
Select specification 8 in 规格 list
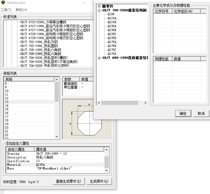pyautogui.click(x=29, y=83)
